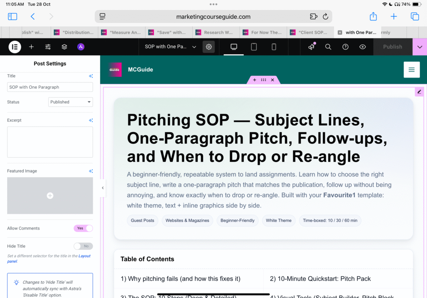Image resolution: width=427 pixels, height=298 pixels.
Task: Open the Finder search magnifier icon
Action: 328,47
